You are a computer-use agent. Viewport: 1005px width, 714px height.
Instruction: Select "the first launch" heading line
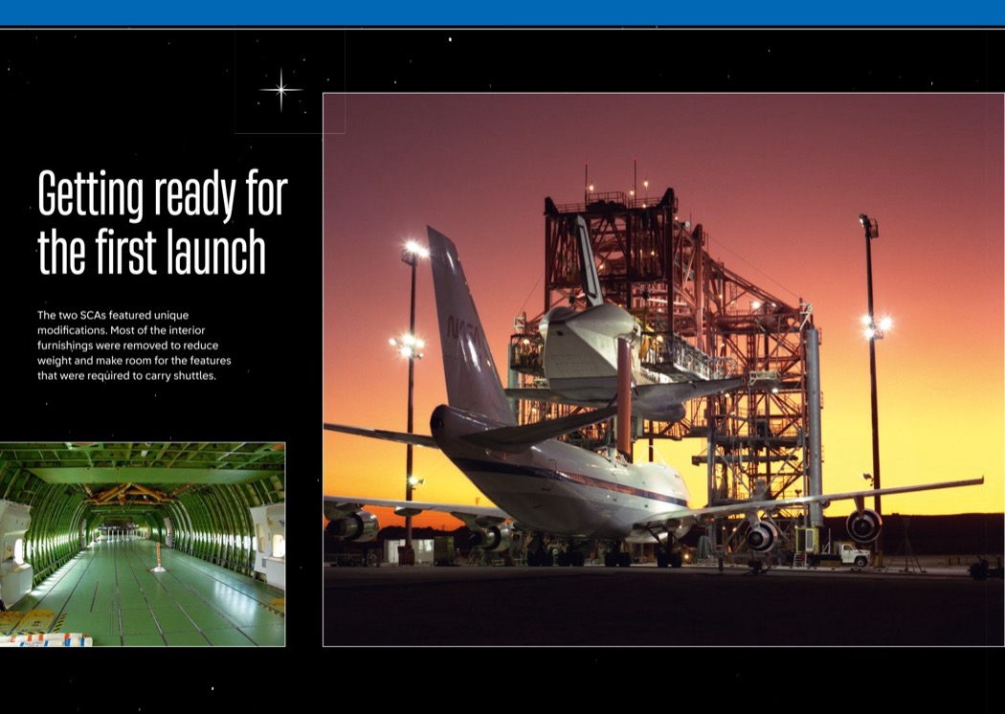coord(151,252)
